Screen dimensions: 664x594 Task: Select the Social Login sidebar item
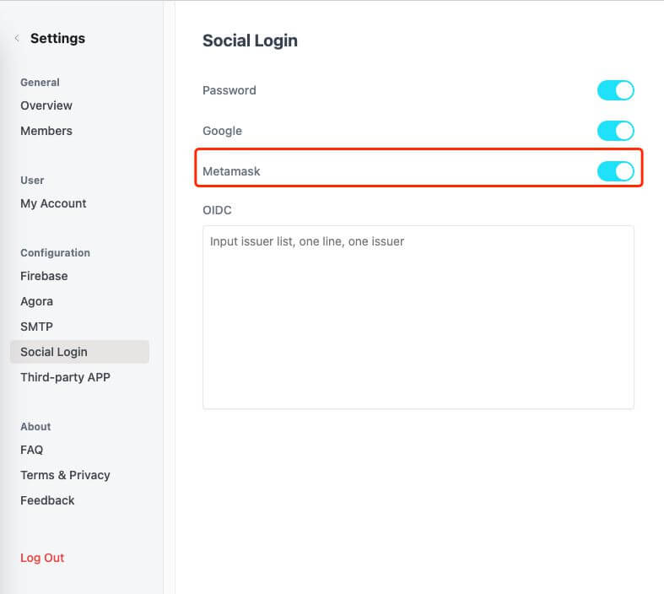(54, 352)
